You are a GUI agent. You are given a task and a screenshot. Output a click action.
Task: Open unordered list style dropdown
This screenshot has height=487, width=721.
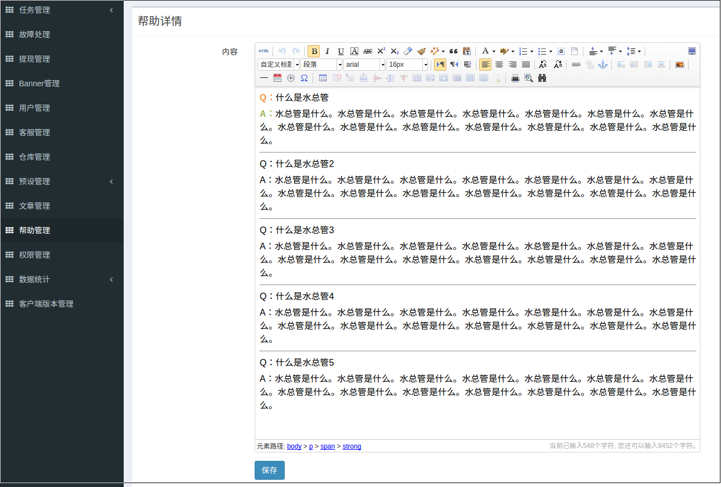pyautogui.click(x=551, y=51)
